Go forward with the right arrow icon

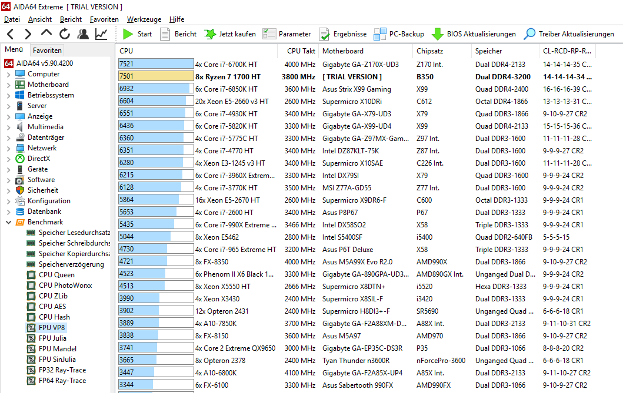point(28,34)
